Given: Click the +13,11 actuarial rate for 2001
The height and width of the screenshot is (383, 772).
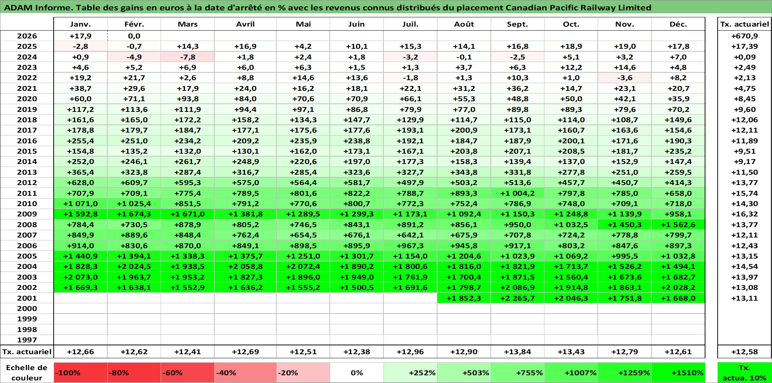Looking at the screenshot, I should pyautogui.click(x=745, y=298).
